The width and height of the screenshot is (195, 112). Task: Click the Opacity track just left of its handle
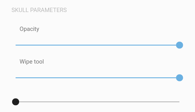(x=174, y=45)
